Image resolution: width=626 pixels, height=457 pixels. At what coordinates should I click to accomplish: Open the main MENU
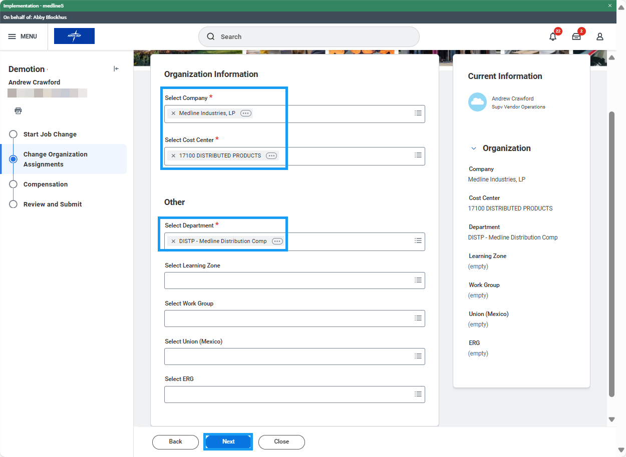coord(23,36)
